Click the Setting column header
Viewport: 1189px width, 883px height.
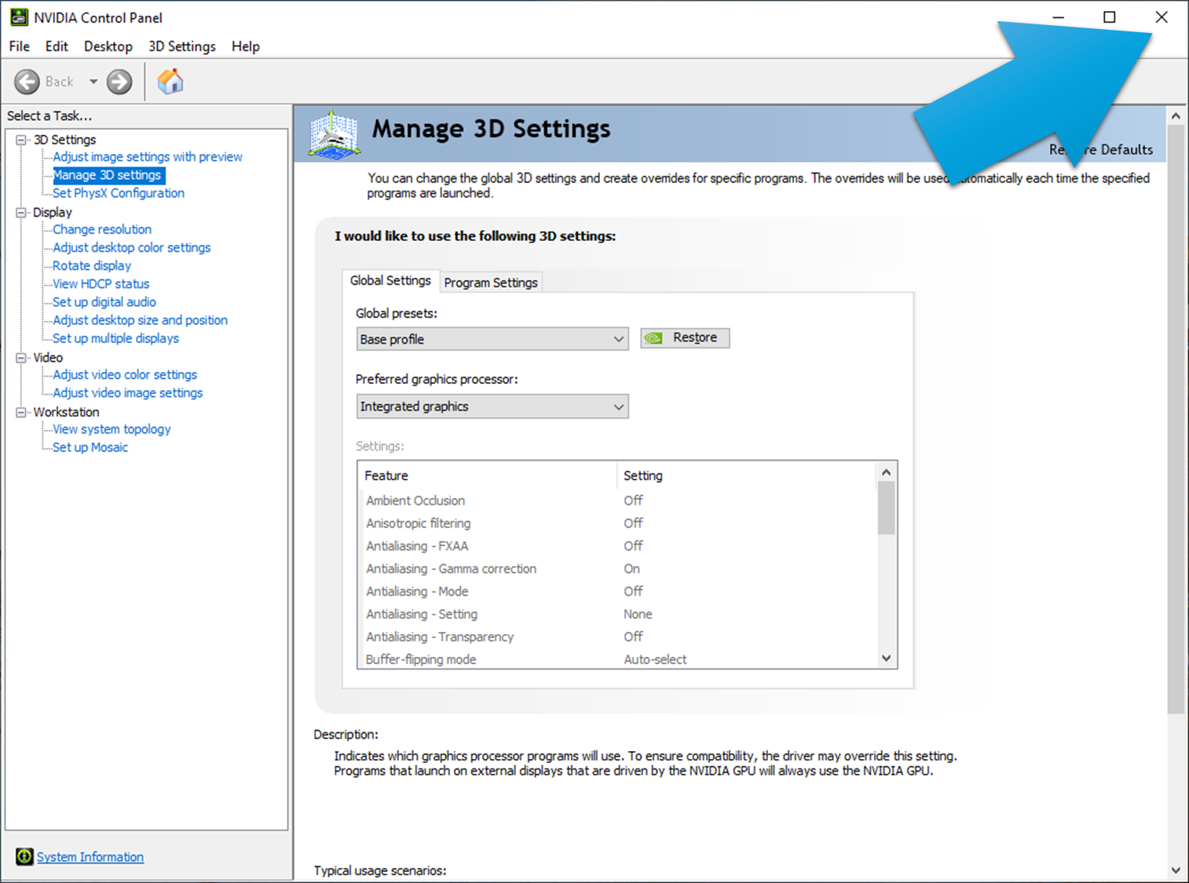tap(747, 476)
